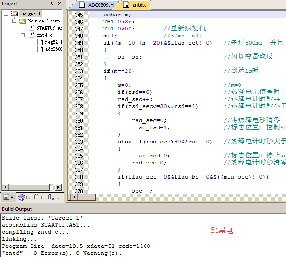Click line number 370 in gutter

[x=79, y=191]
